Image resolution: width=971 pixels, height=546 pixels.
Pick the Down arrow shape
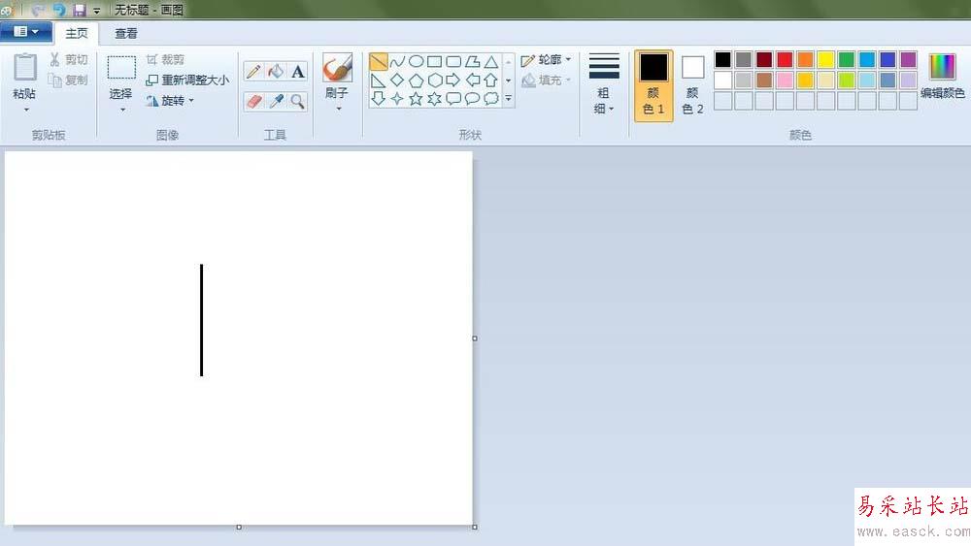pos(379,98)
